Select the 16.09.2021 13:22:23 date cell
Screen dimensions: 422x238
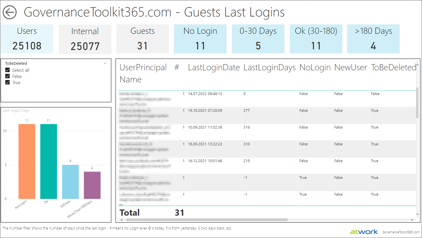205,144
